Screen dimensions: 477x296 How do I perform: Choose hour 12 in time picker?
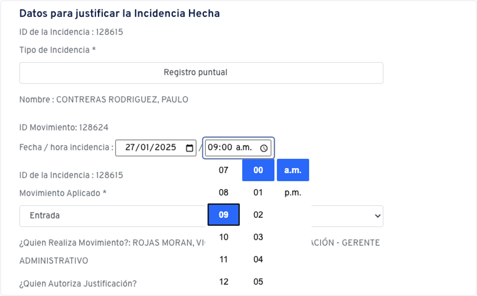(x=224, y=282)
